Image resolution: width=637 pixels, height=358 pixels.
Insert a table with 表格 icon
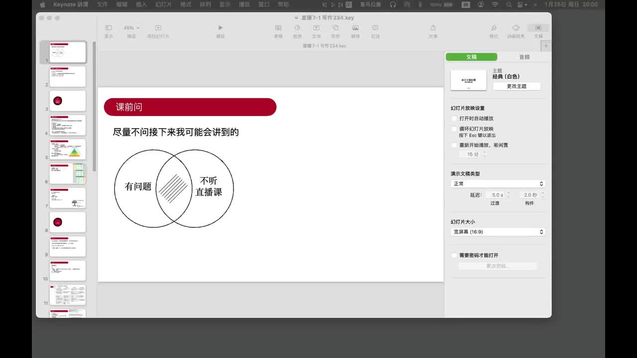(x=278, y=28)
